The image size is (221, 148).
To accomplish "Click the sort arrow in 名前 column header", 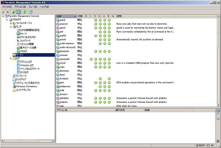I will (x=75, y=16).
